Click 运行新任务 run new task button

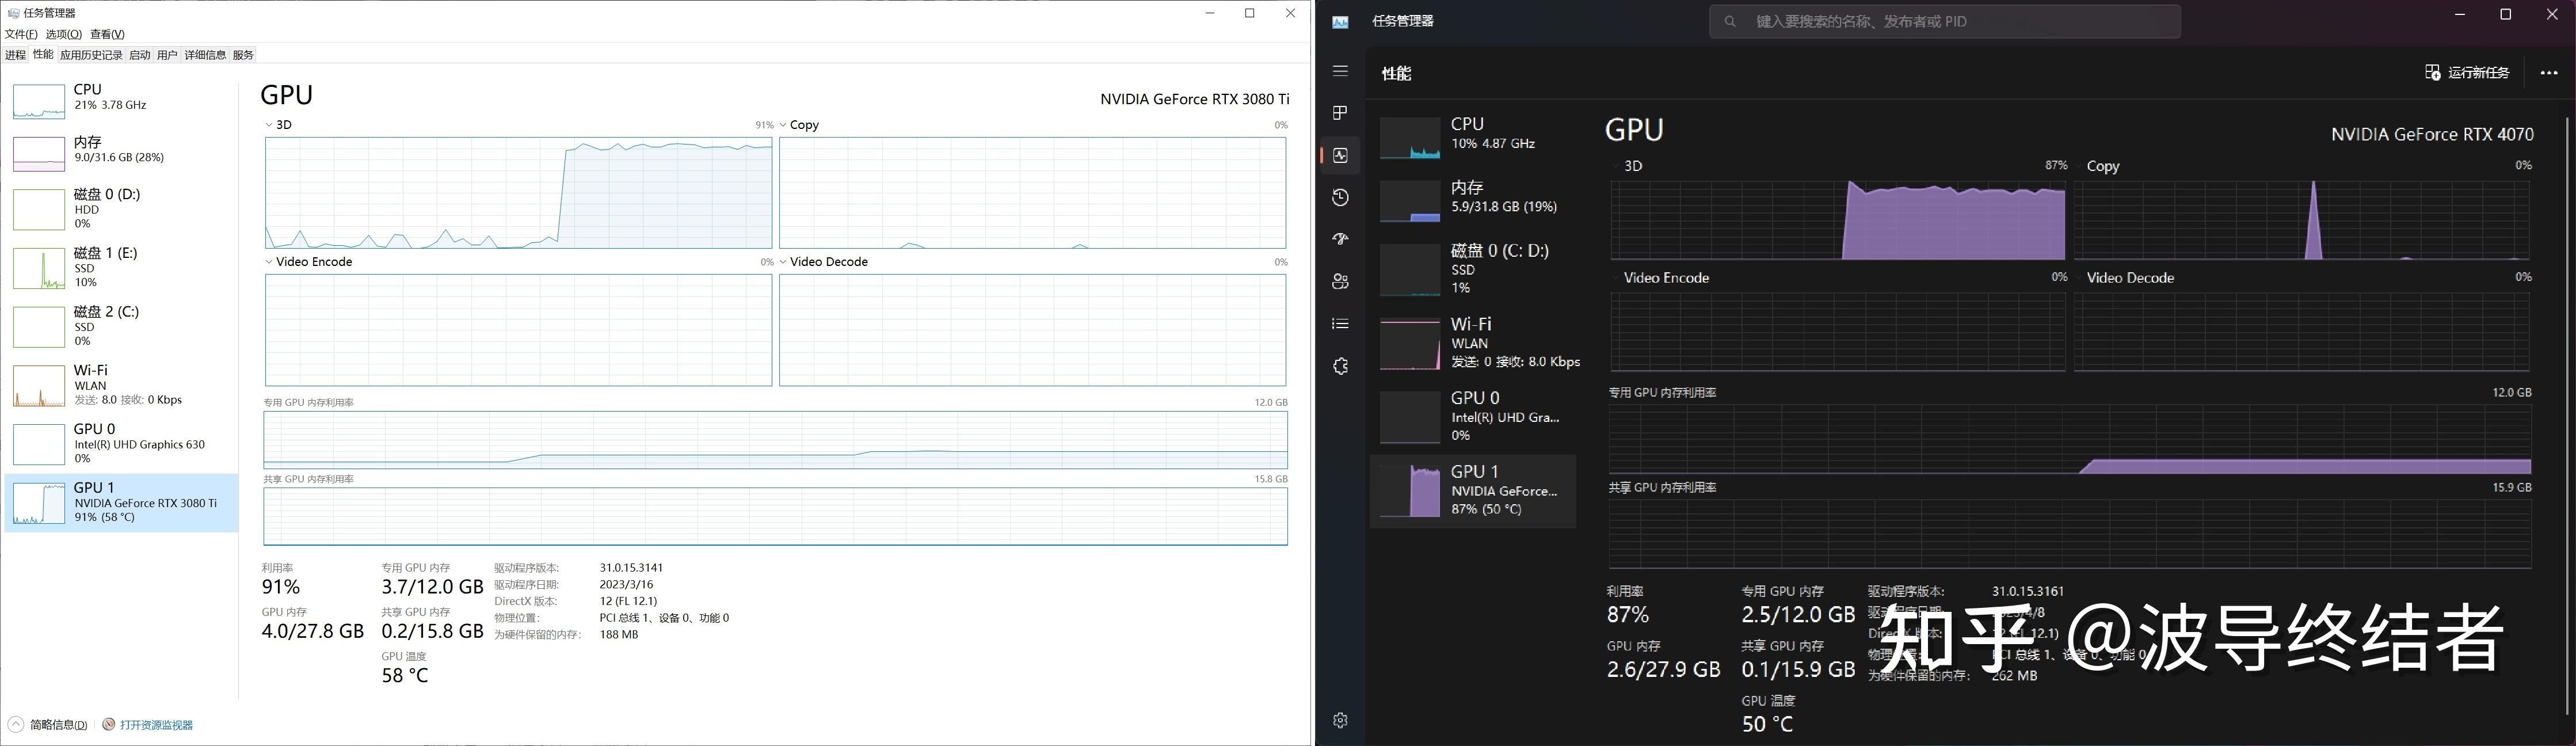pyautogui.click(x=2467, y=73)
